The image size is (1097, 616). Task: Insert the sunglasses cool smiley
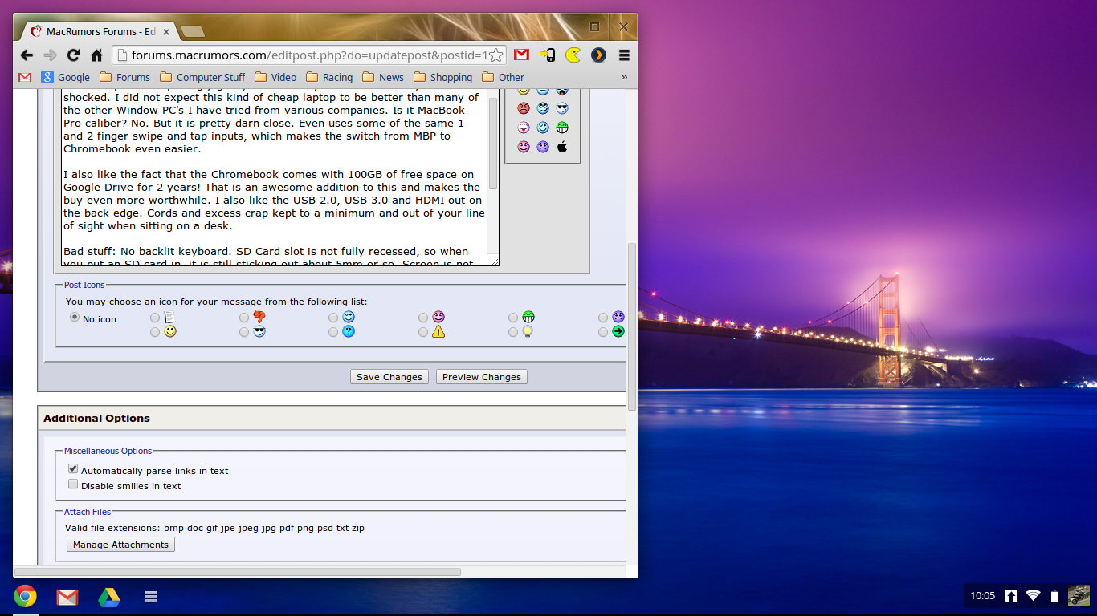[x=562, y=108]
